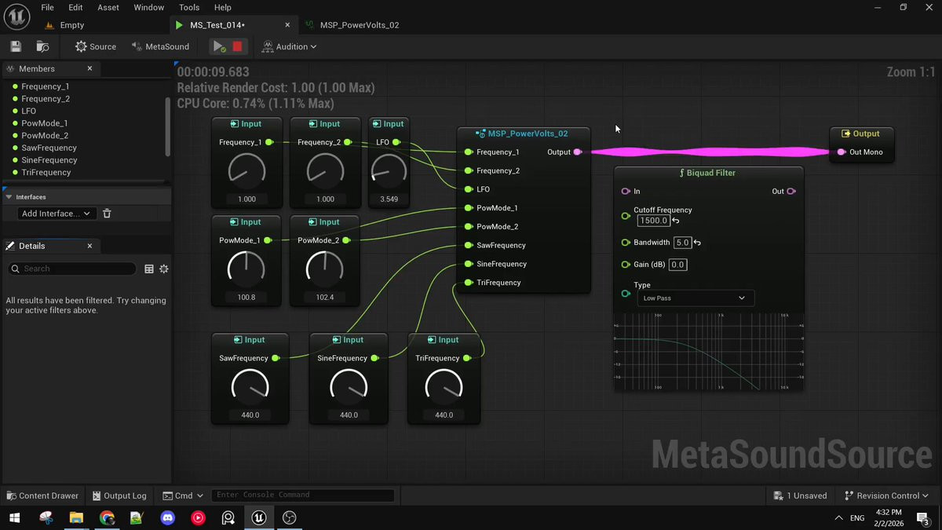Click the Frequency_2 value field showing 1.000

[x=325, y=199]
